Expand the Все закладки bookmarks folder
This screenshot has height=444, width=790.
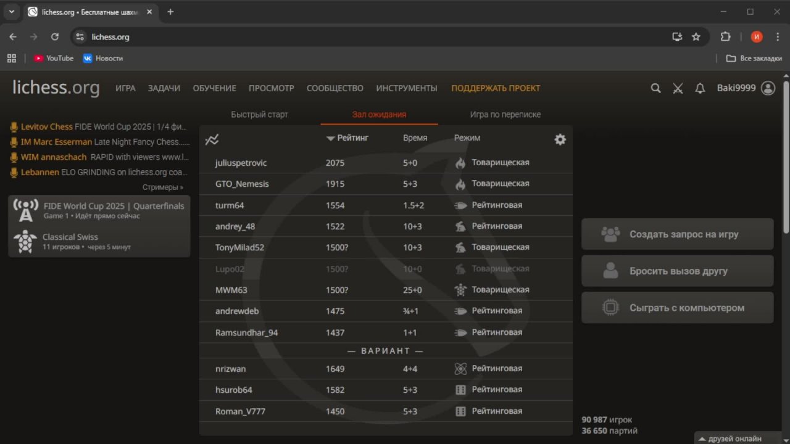pos(754,58)
